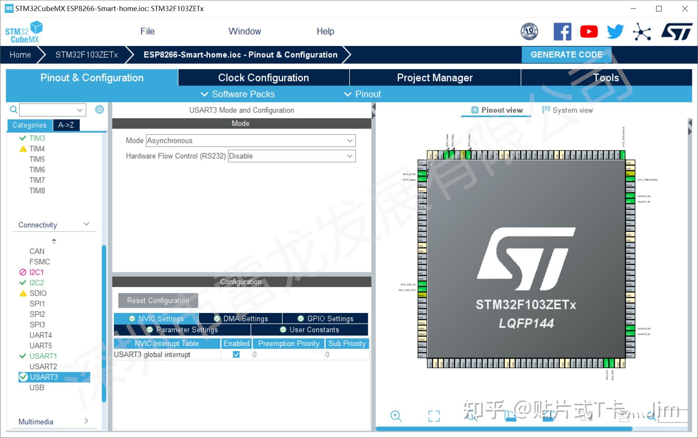Click the USART1 green checkmark icon

(x=23, y=356)
